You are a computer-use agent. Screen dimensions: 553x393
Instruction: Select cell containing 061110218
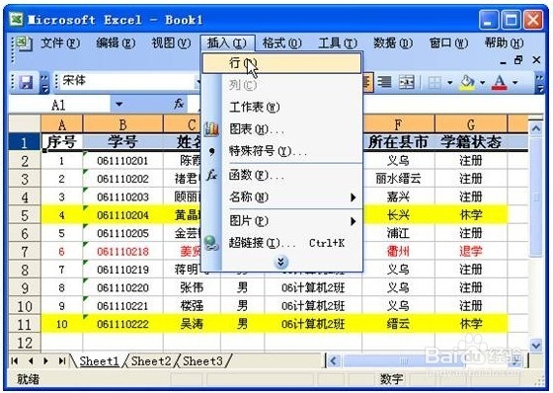pyautogui.click(x=122, y=251)
